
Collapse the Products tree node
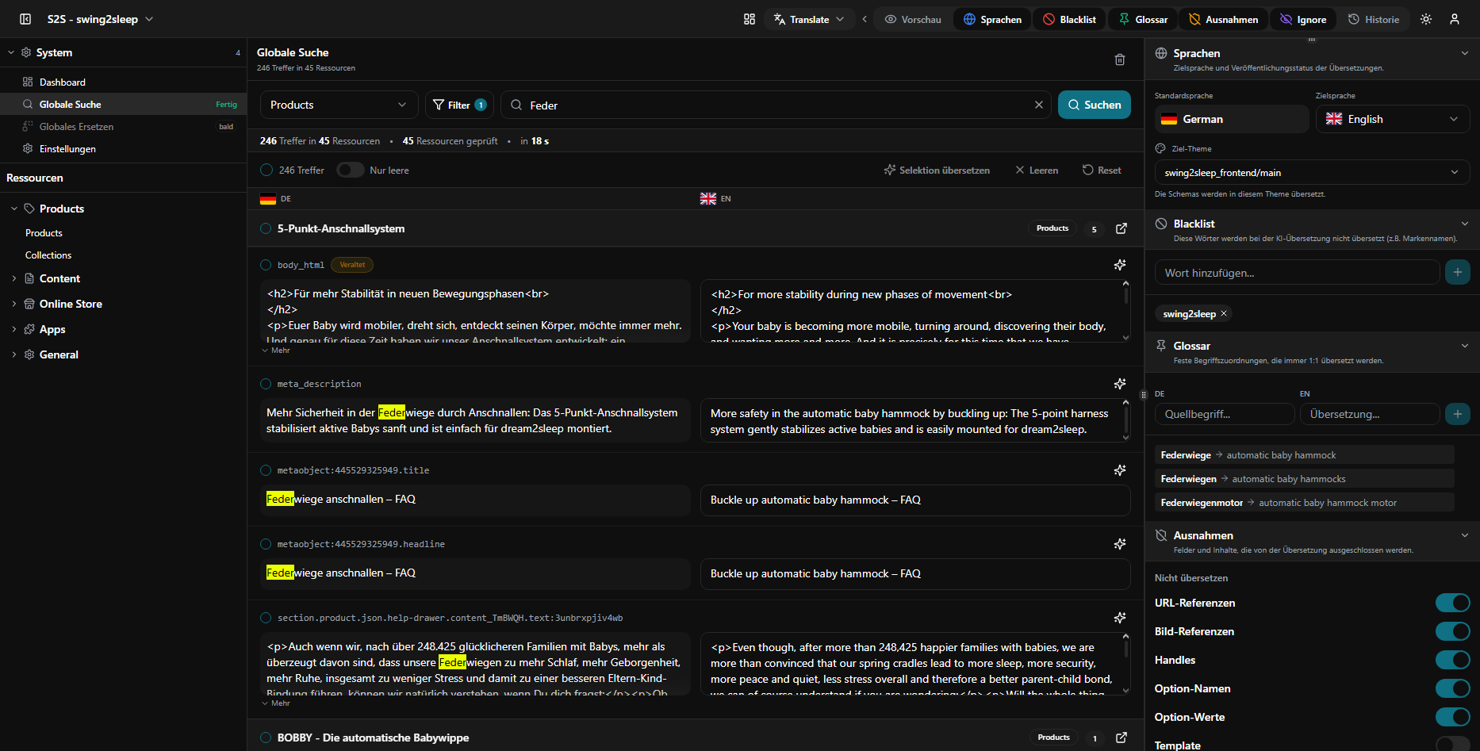pos(14,209)
